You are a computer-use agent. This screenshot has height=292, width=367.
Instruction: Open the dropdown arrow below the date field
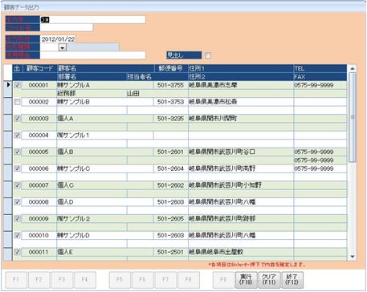63,47
